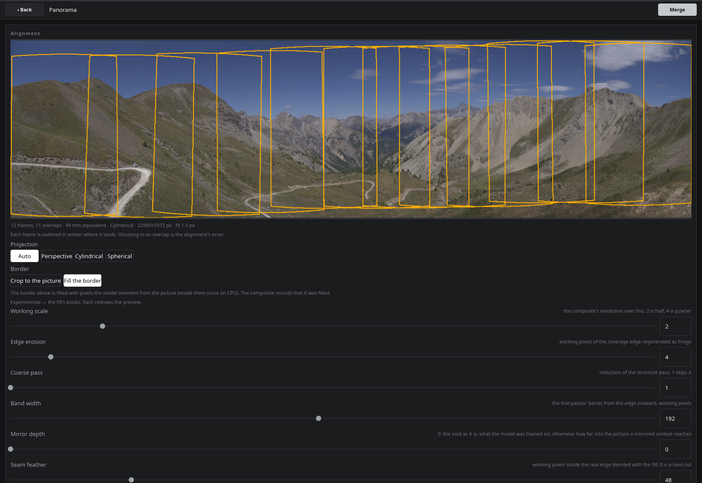The height and width of the screenshot is (483, 702).
Task: Select Auto projection
Action: (25, 256)
